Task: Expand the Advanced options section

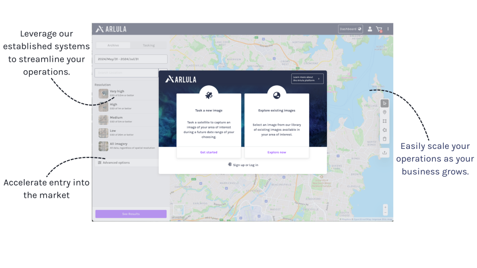Action: [x=116, y=163]
